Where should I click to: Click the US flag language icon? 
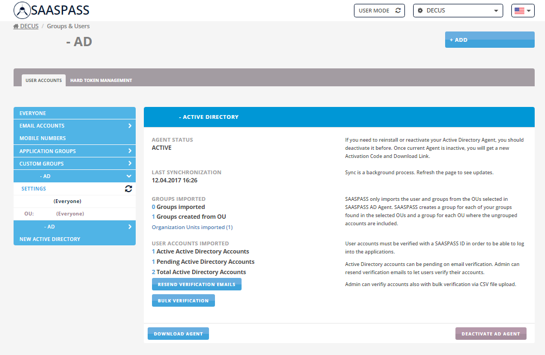[519, 11]
